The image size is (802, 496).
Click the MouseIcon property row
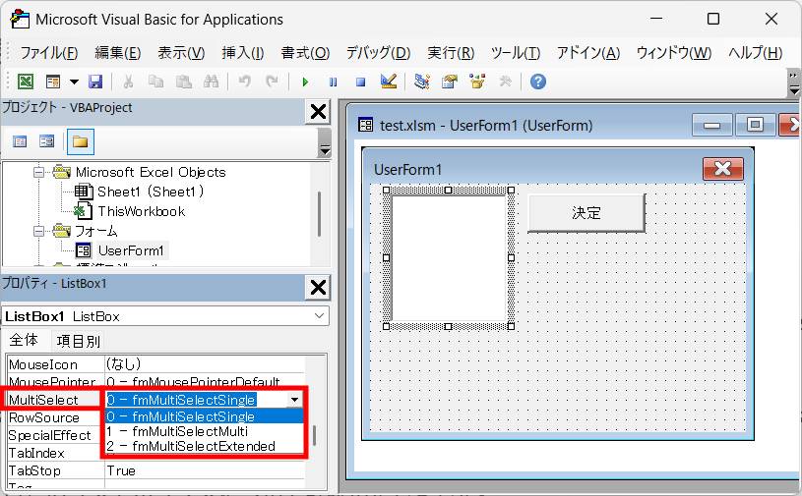[156, 364]
